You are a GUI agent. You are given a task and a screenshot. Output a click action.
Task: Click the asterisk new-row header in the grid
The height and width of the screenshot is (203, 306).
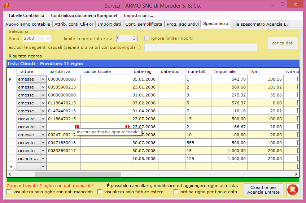[11, 167]
